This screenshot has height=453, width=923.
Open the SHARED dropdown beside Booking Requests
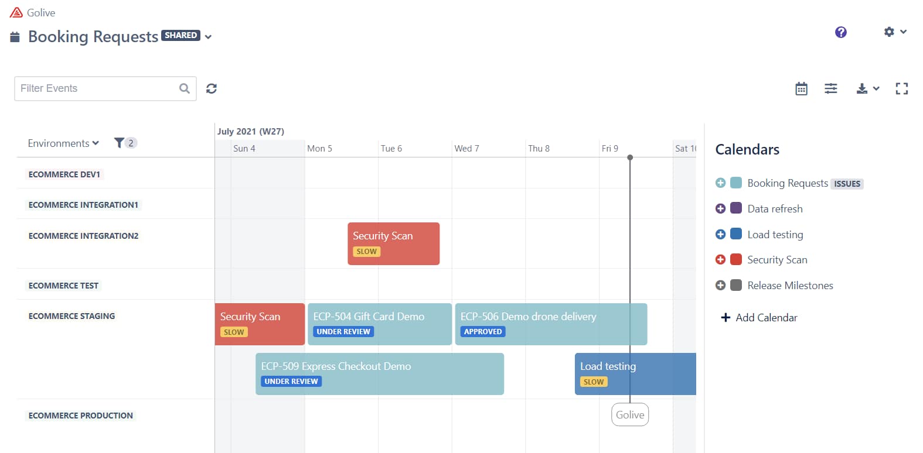(x=207, y=37)
